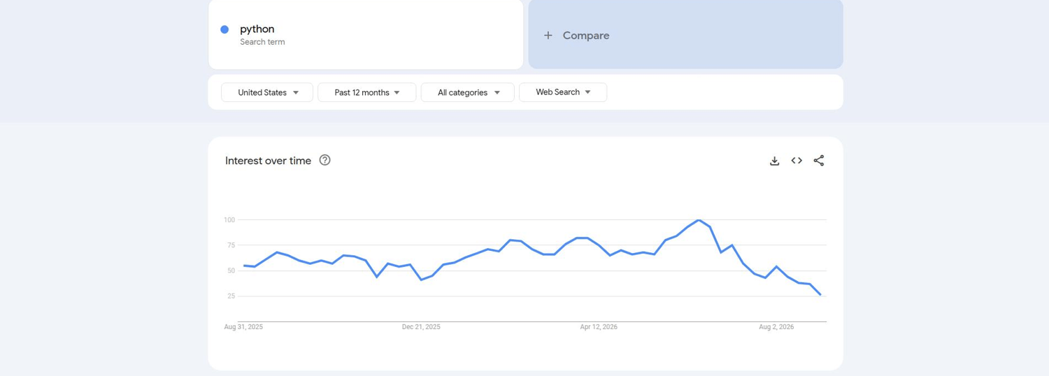The height and width of the screenshot is (376, 1049).
Task: Click the "Search term" label under python
Action: [x=262, y=42]
